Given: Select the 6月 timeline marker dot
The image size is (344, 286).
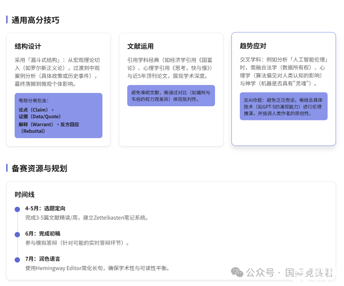Looking at the screenshot, I should pos(17,234).
